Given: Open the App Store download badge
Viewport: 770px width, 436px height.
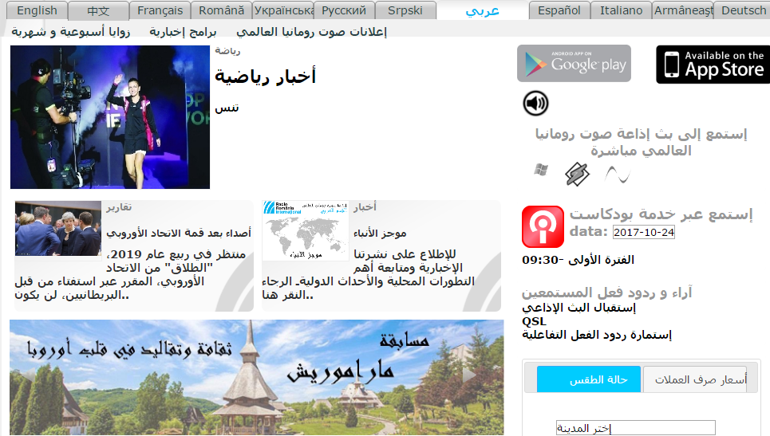Looking at the screenshot, I should pos(713,65).
